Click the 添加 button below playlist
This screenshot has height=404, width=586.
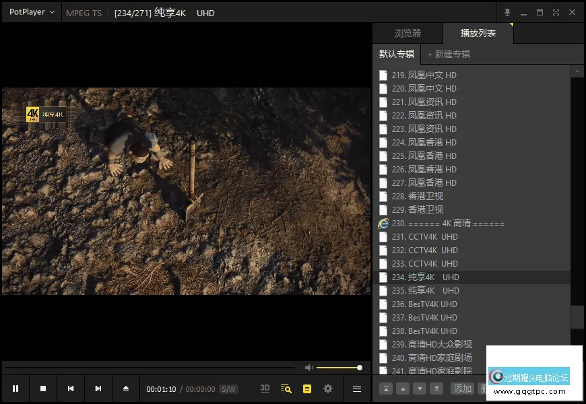[x=463, y=389]
